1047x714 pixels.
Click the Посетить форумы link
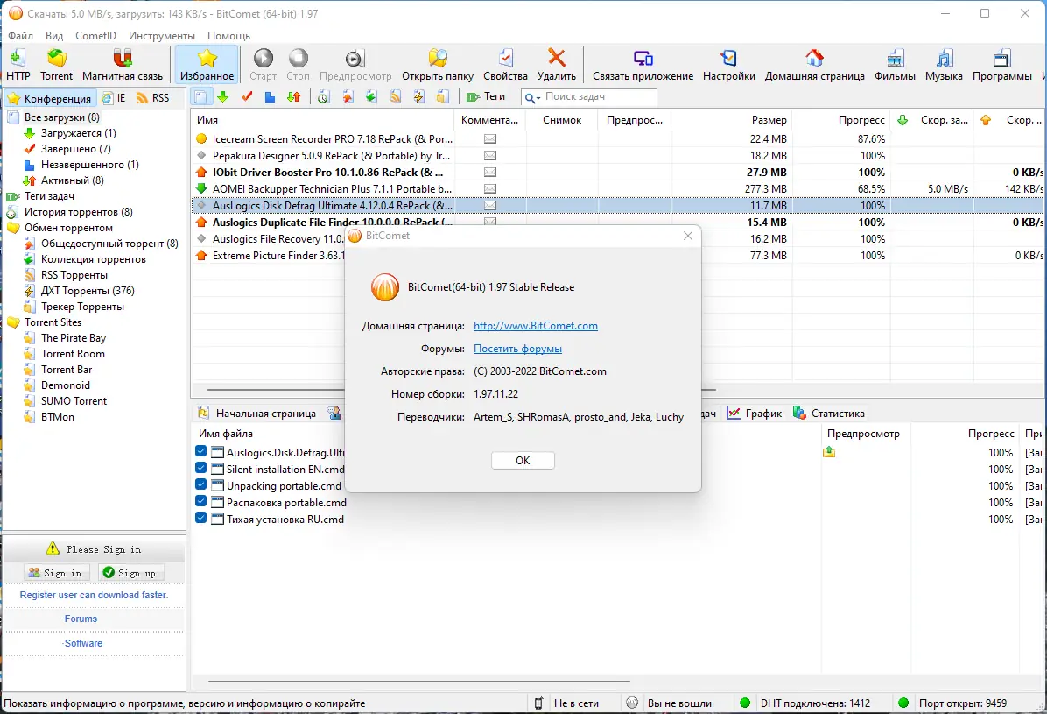click(x=517, y=349)
